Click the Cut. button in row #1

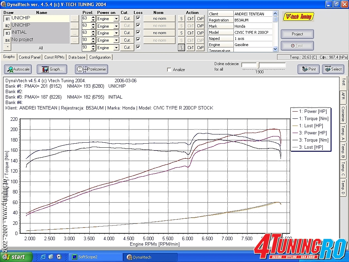[127, 18]
